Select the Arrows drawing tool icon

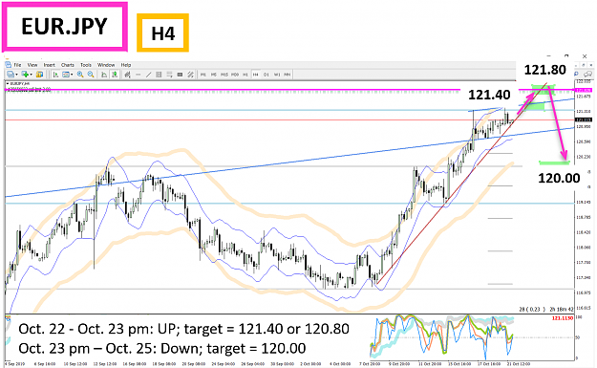tap(190, 75)
